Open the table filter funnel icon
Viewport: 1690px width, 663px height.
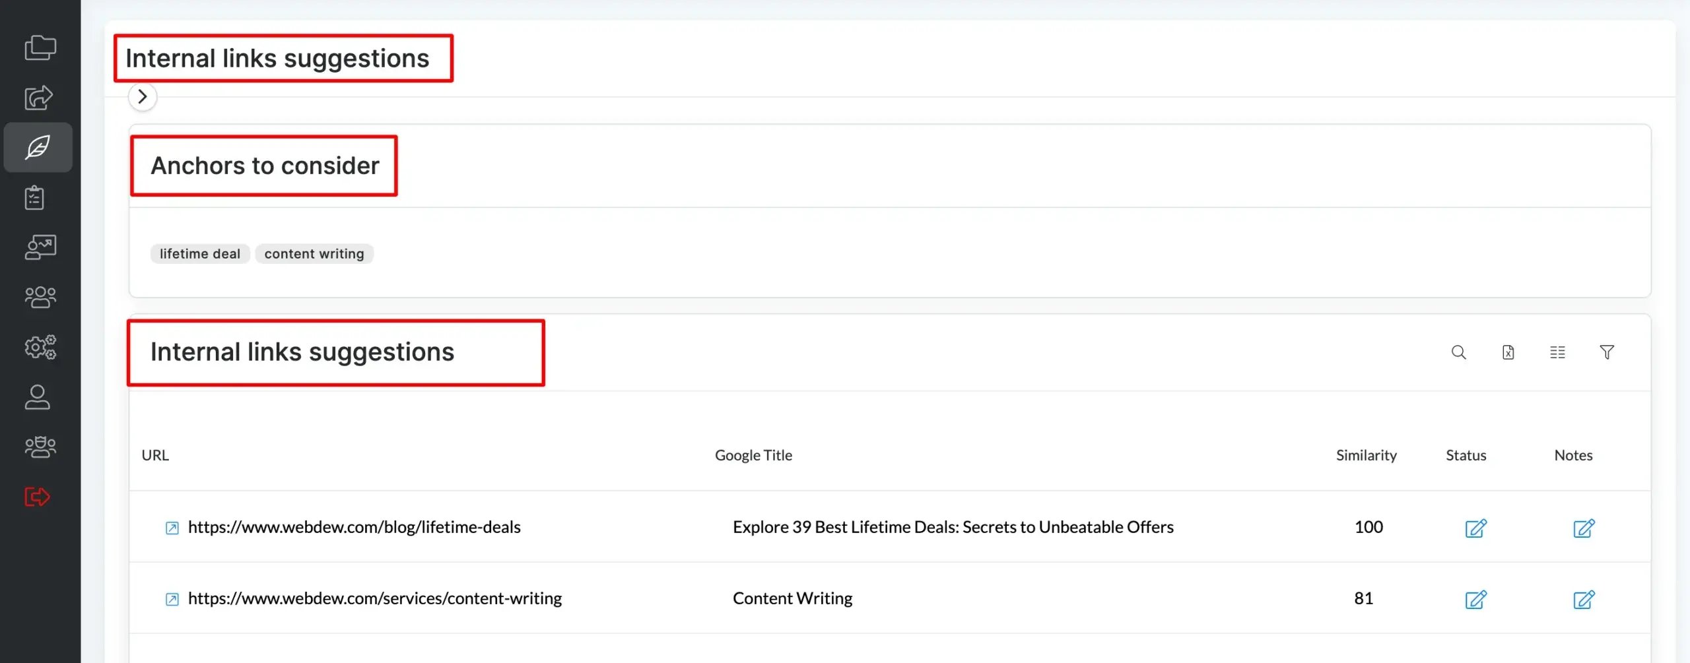click(1607, 352)
